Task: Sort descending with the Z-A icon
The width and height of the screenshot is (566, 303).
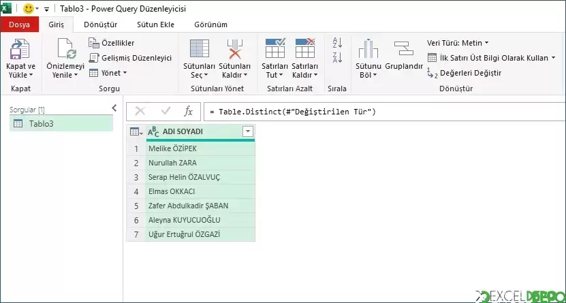Action: pyautogui.click(x=337, y=58)
